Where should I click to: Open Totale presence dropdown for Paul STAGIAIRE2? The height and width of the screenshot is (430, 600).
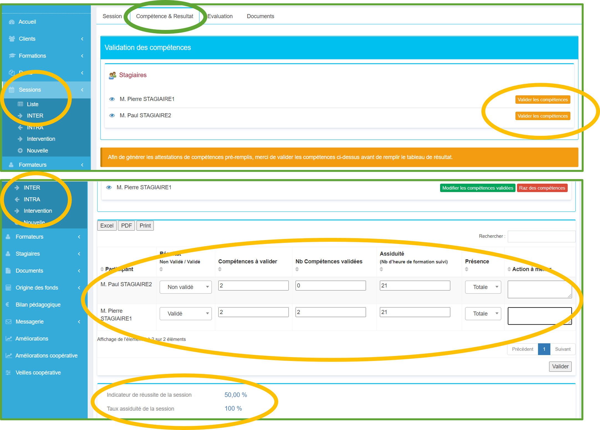point(483,287)
